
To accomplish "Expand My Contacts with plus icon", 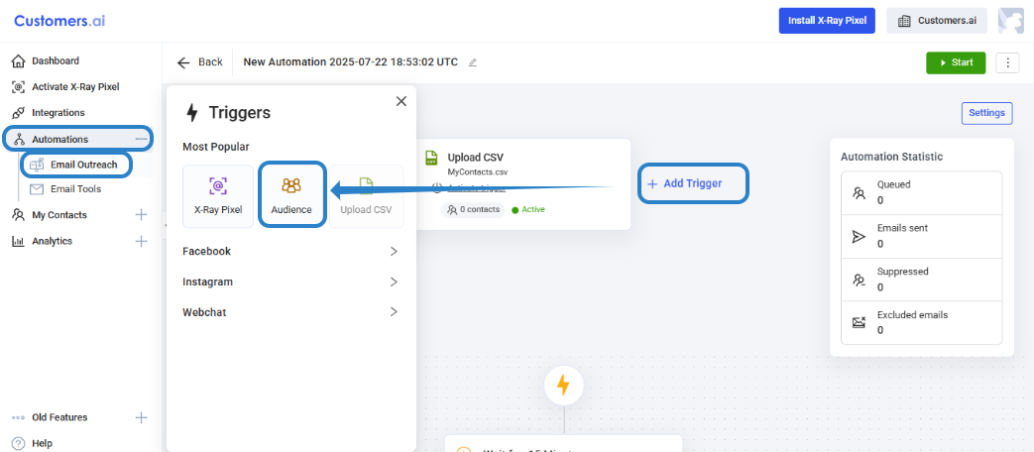I will [141, 215].
